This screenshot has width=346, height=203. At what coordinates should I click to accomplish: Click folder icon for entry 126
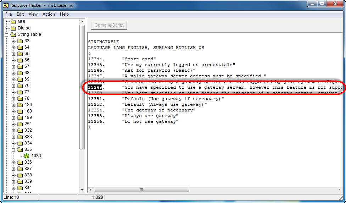[20, 105]
